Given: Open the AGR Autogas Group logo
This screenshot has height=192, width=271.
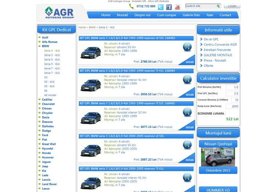Looking at the screenshot, I should tap(59, 12).
